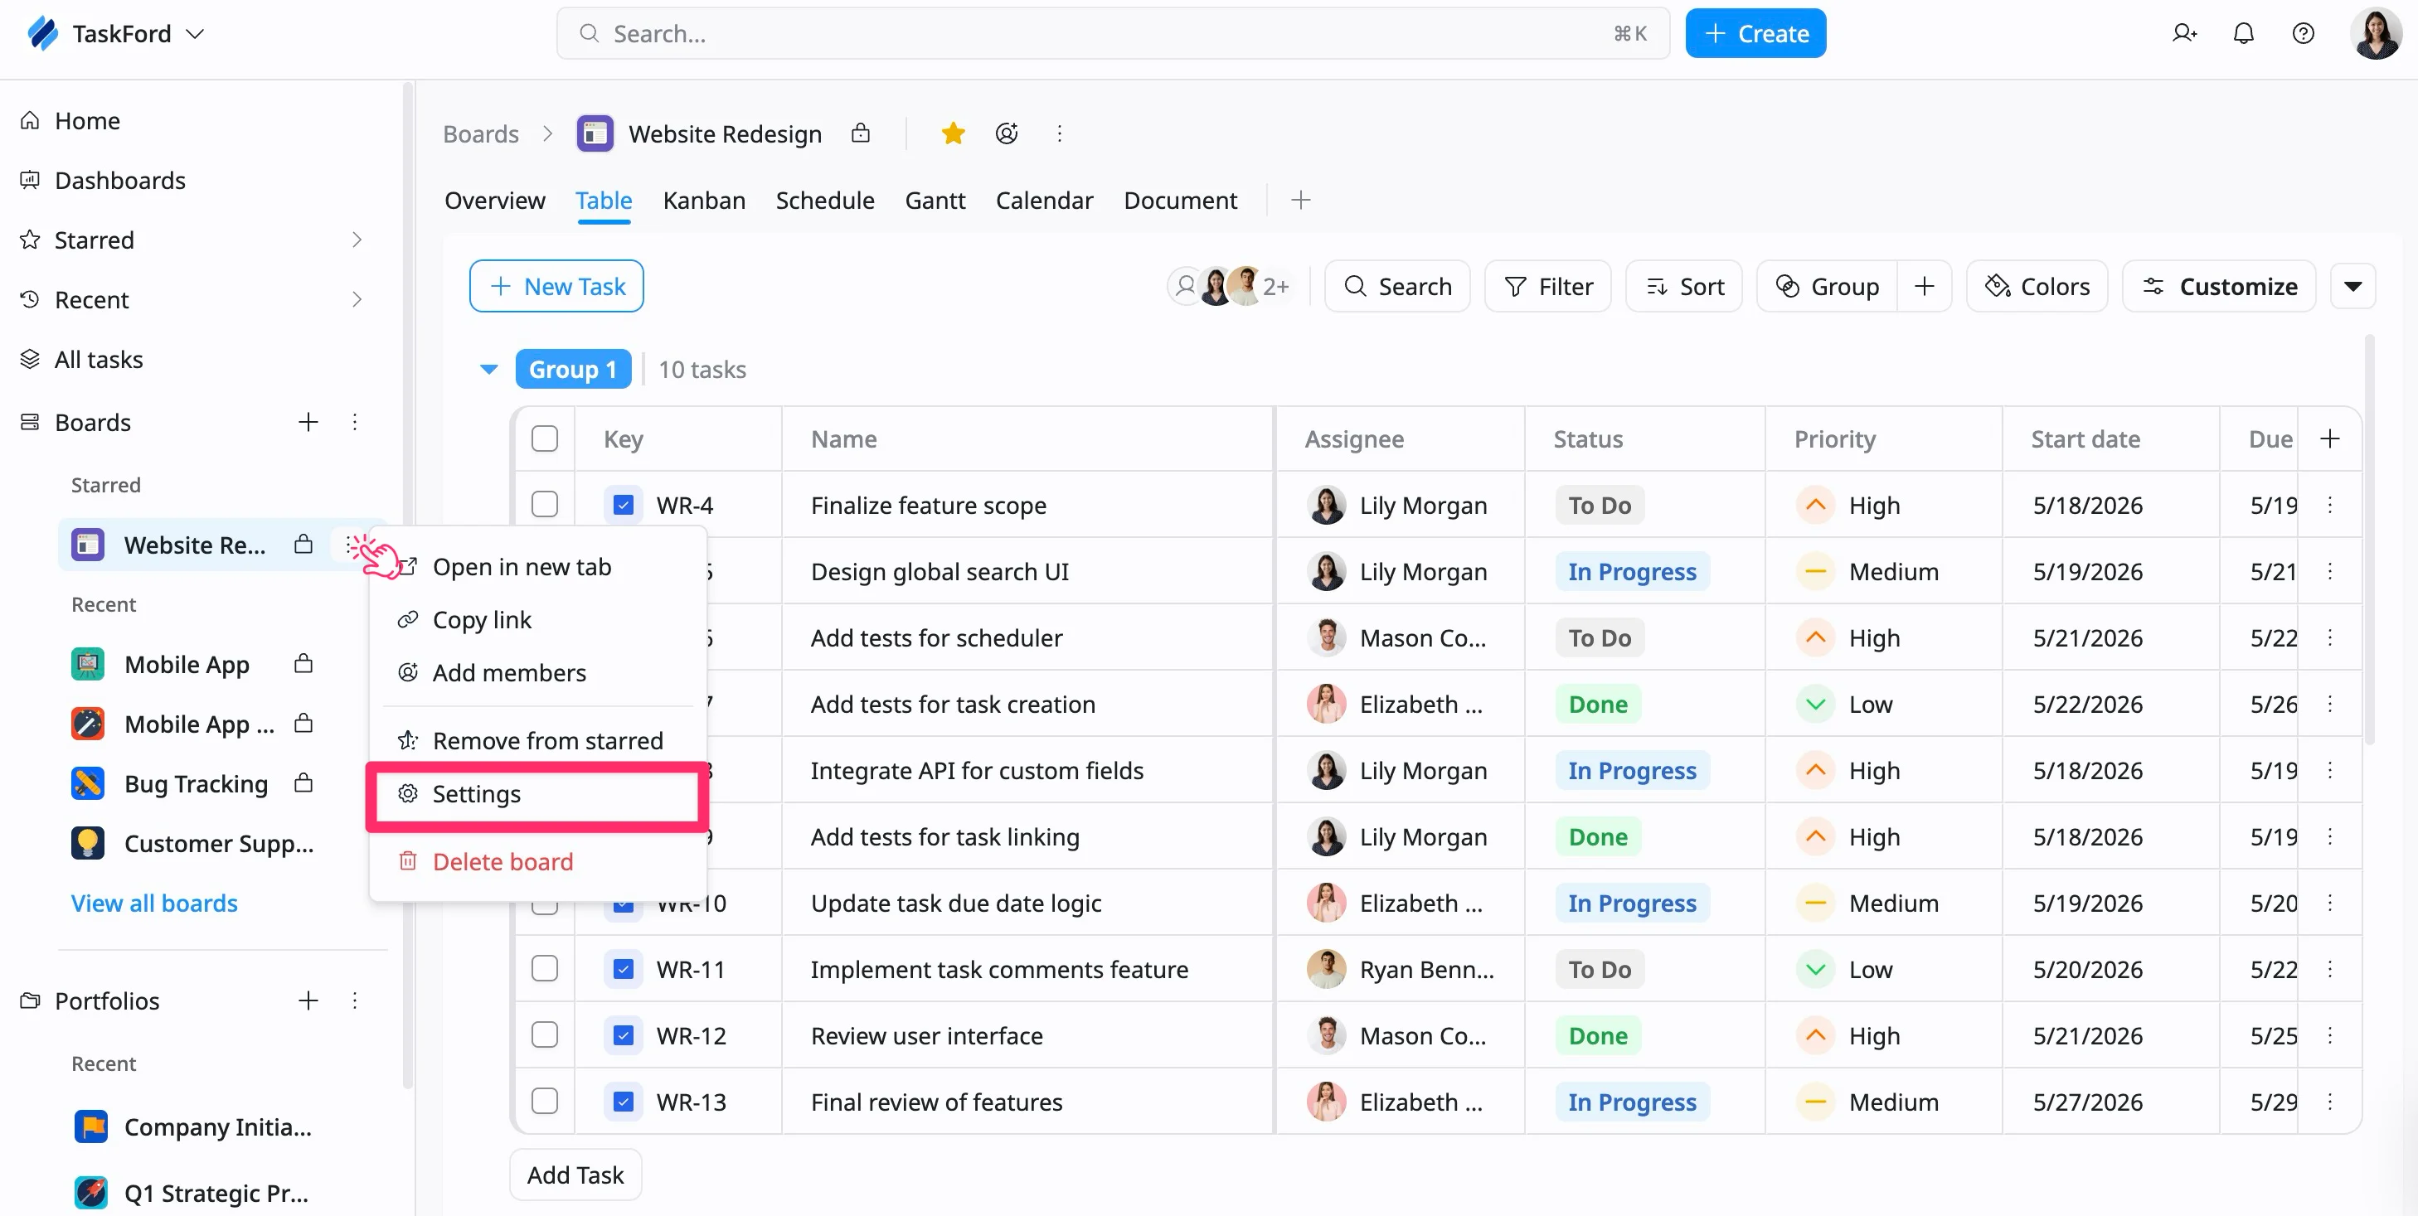Open In Progress status of Design global search UI
Viewport: 2418px width, 1216px height.
[1631, 571]
